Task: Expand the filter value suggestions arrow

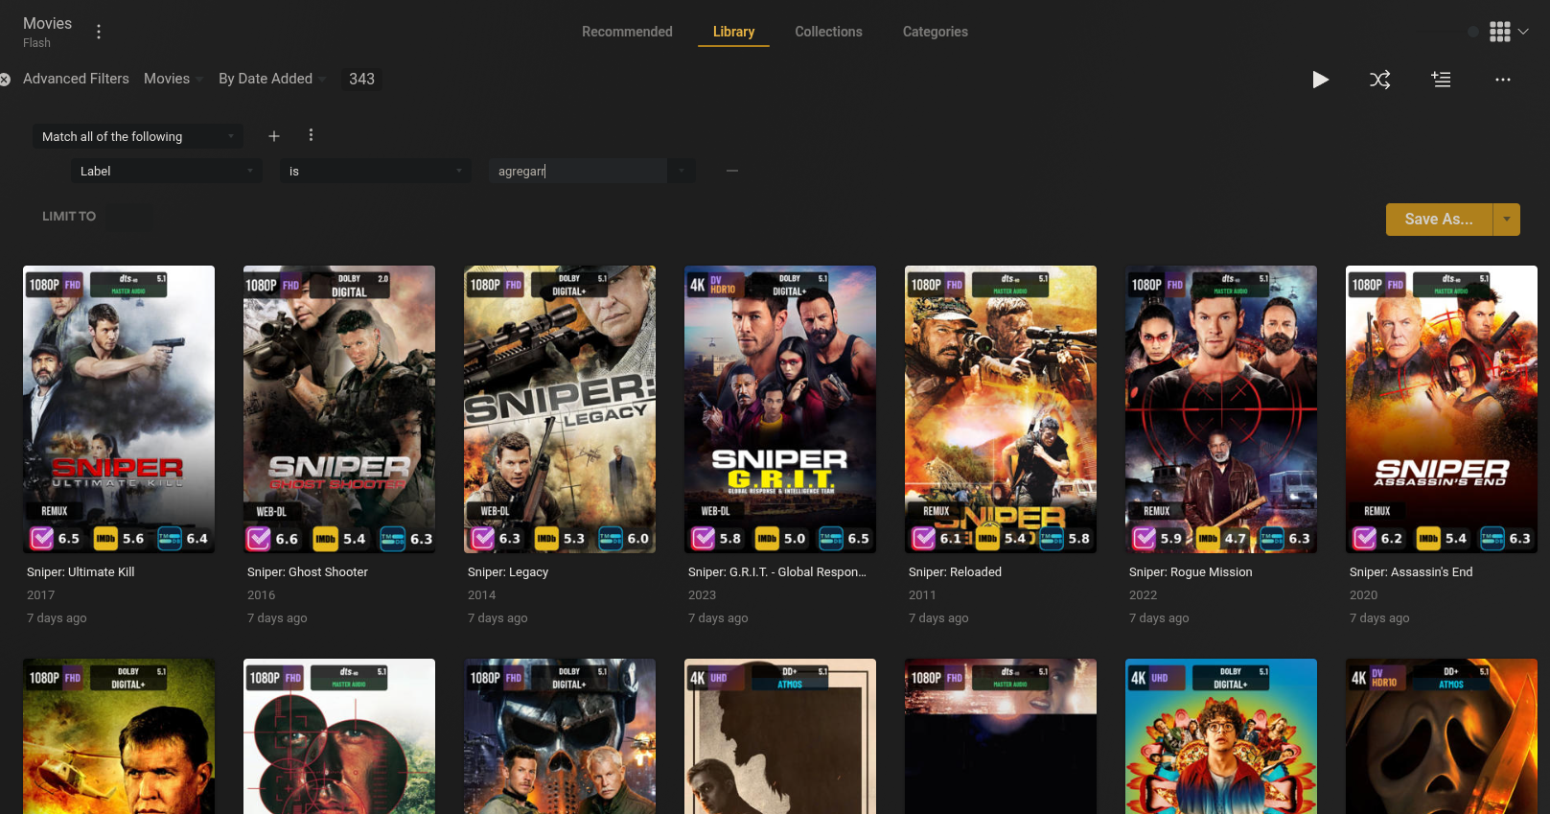Action: pyautogui.click(x=682, y=171)
